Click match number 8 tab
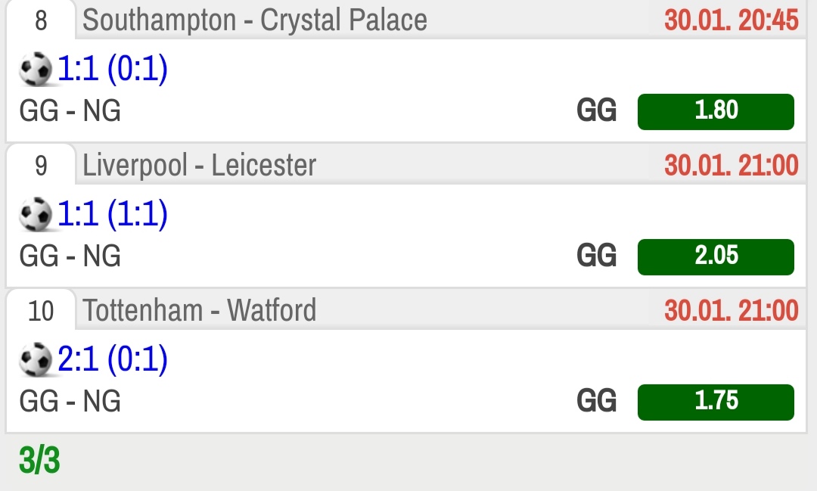 click(x=41, y=20)
